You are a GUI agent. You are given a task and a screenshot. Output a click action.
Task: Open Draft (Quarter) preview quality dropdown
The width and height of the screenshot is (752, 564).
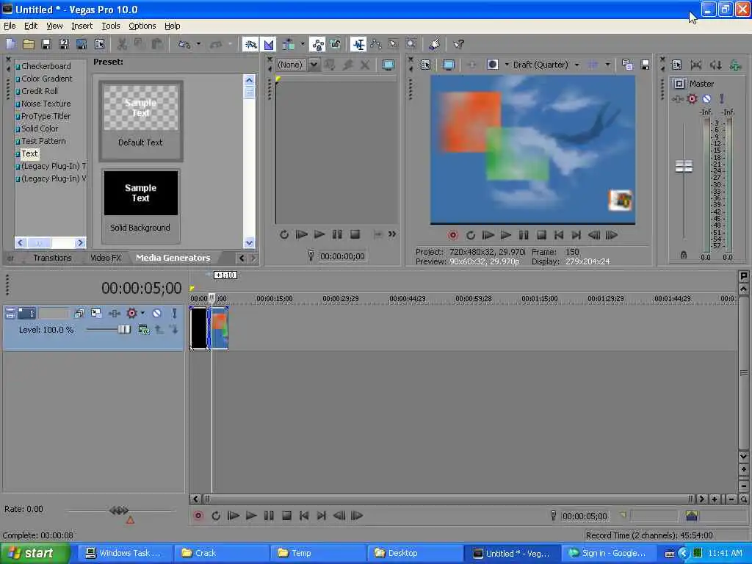tap(576, 65)
